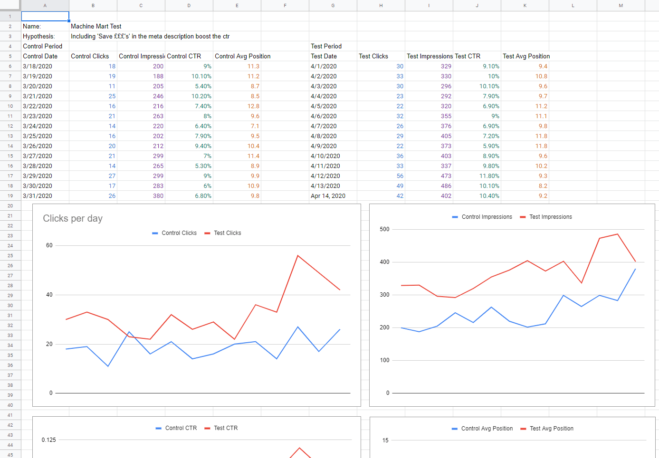Click the 'Test Period' heading cell
This screenshot has height=458, width=659.
coord(326,47)
